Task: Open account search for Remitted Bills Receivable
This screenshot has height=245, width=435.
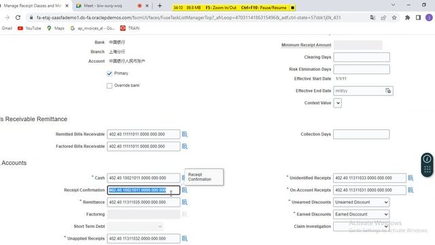Action: coord(185,134)
